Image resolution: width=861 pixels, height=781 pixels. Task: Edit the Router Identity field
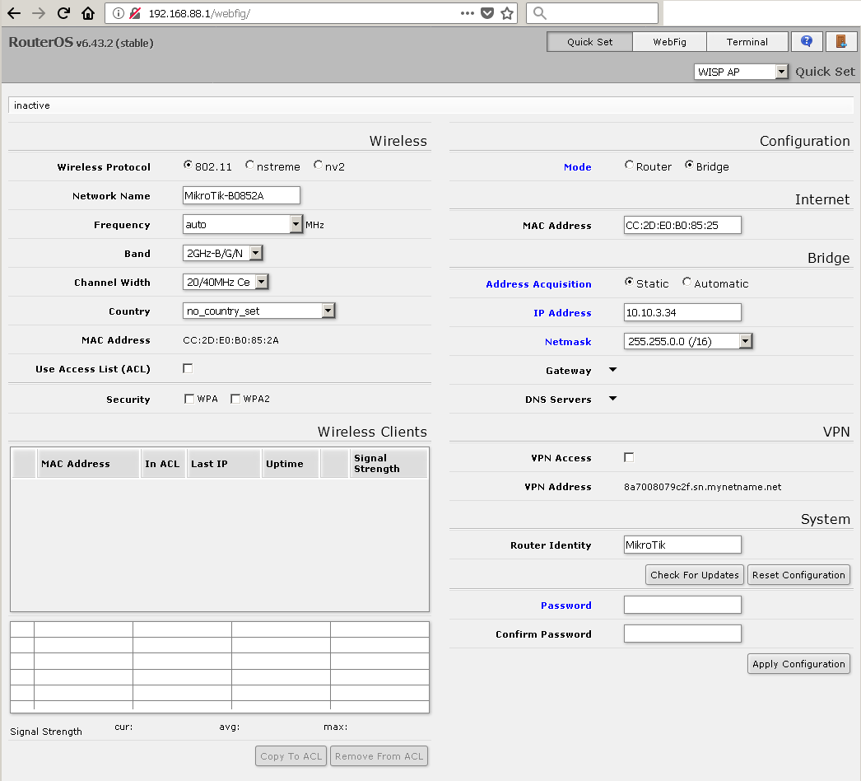[682, 545]
